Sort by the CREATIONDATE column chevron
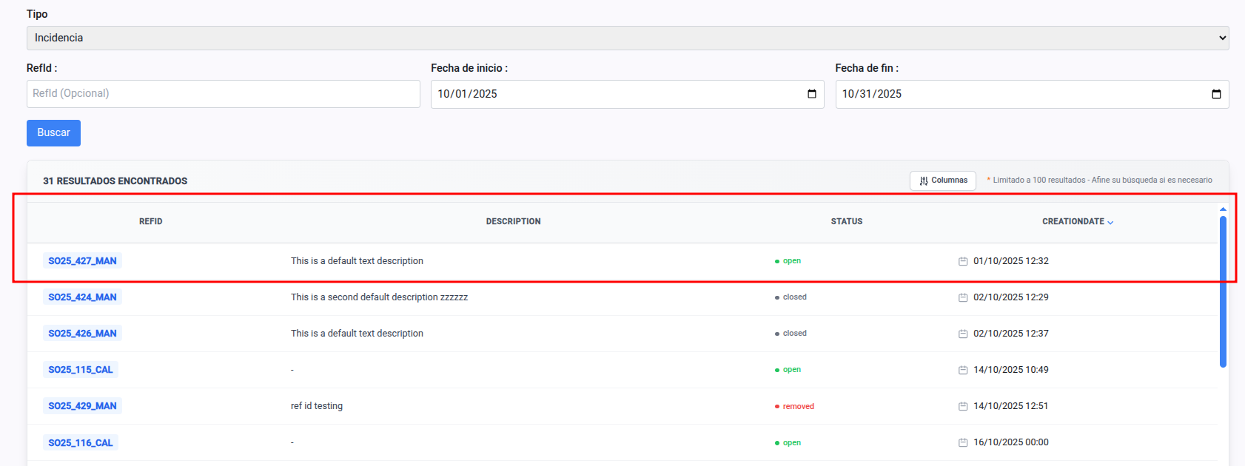Viewport: 1245px width, 466px height. pos(1110,222)
